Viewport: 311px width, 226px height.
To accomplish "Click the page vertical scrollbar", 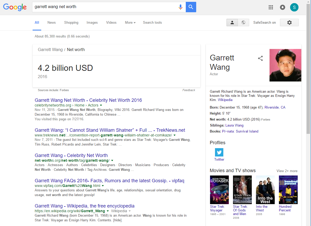I will pyautogui.click(x=308, y=69).
